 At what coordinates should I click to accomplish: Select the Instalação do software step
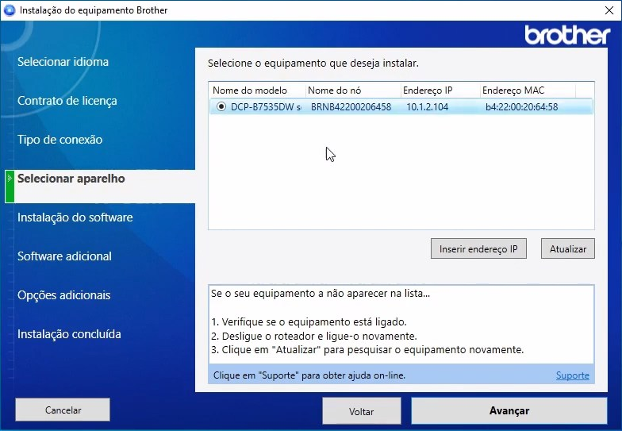75,217
